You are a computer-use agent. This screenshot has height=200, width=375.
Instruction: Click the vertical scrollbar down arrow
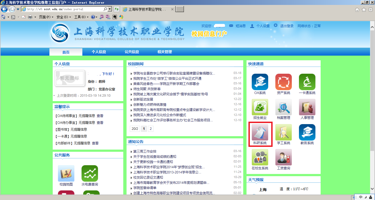click(x=372, y=189)
